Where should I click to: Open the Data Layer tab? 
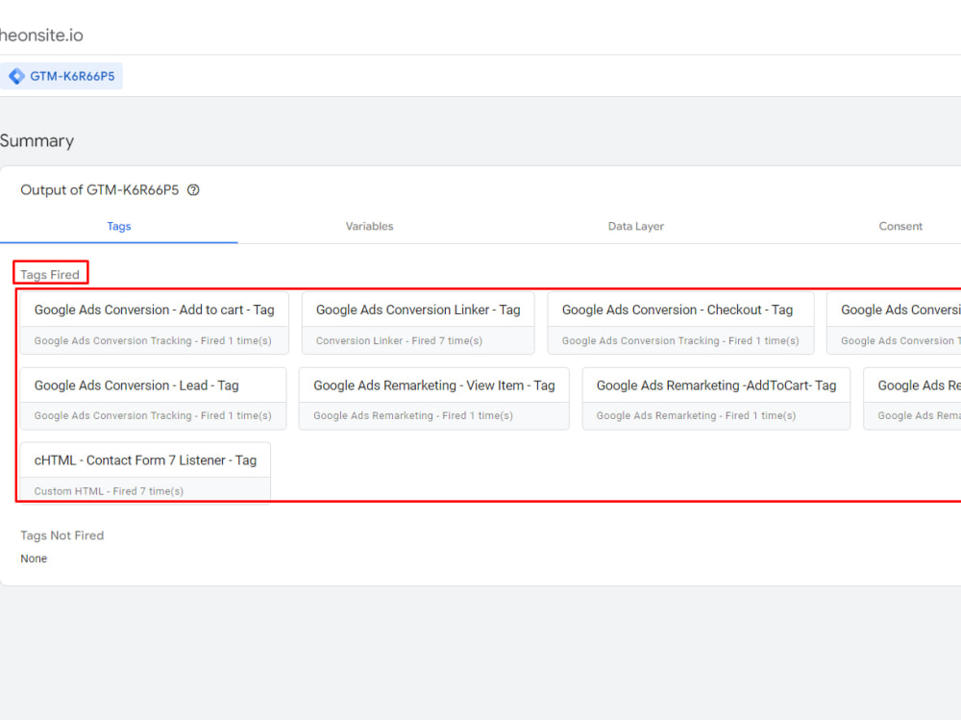635,226
